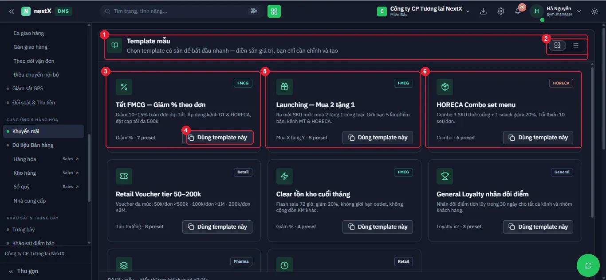Open Trưng bày menu item
Viewport: 606px width, 280px height.
pos(24,230)
